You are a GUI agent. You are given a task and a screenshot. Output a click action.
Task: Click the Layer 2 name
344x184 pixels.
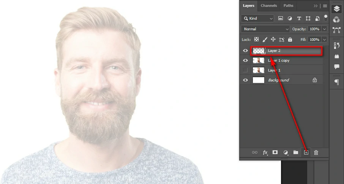coord(274,51)
